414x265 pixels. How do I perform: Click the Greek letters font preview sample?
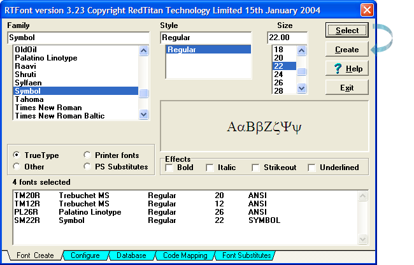click(264, 127)
